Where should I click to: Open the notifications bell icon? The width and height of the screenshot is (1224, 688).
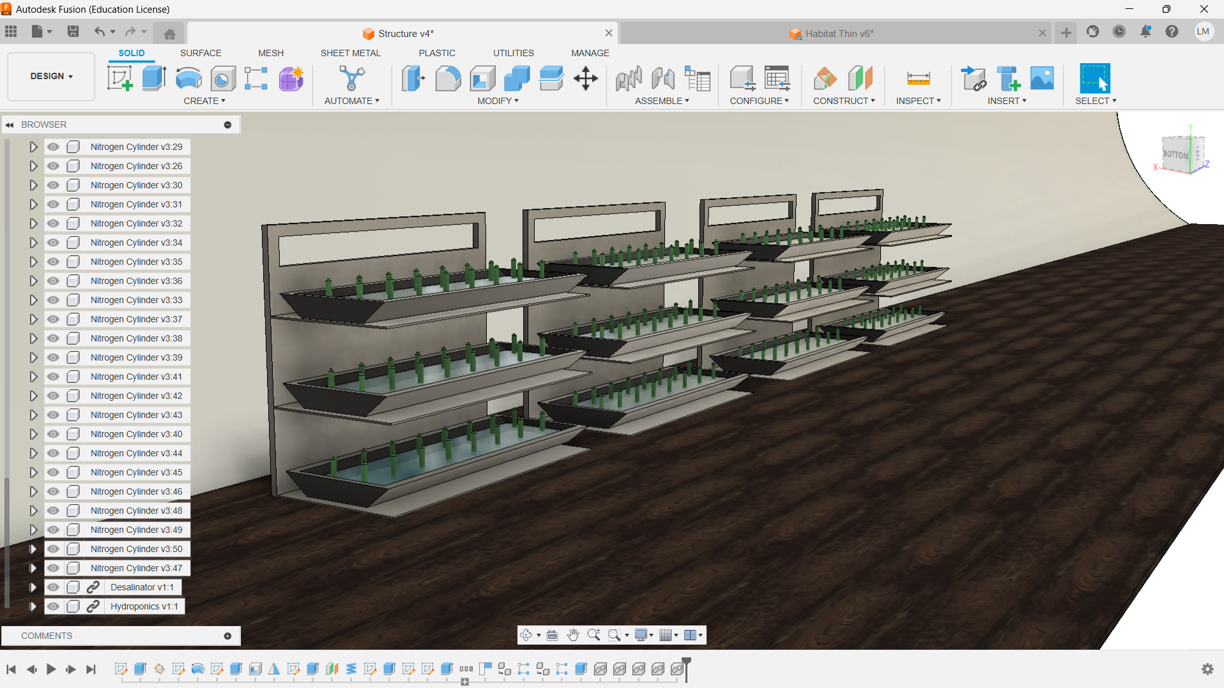1145,32
